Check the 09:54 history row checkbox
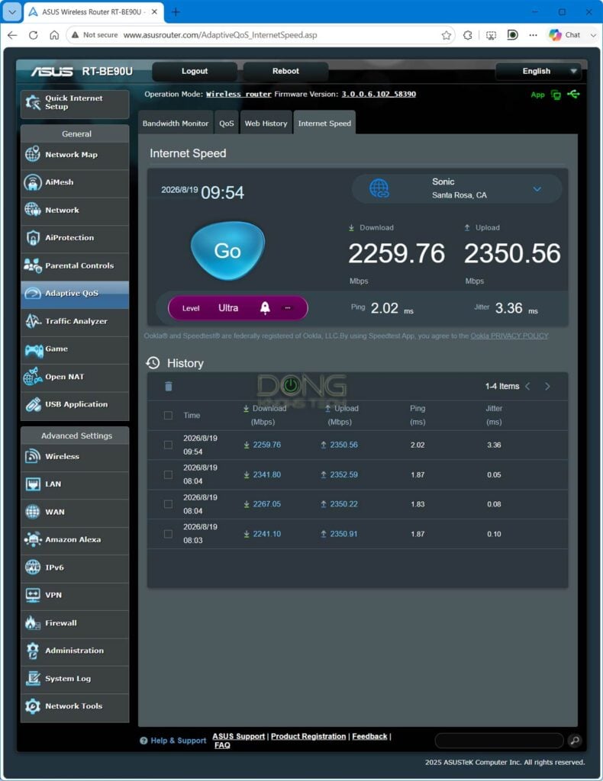The height and width of the screenshot is (781, 603). tap(169, 445)
